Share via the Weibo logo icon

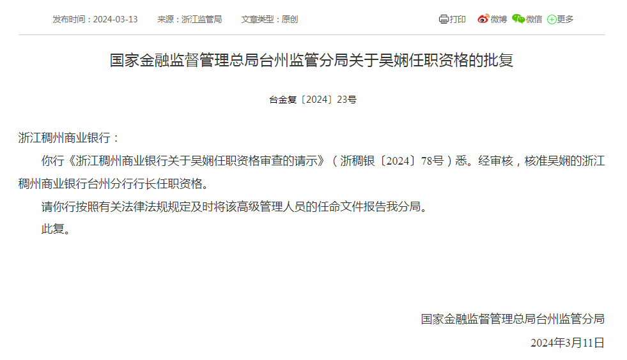[x=483, y=19]
